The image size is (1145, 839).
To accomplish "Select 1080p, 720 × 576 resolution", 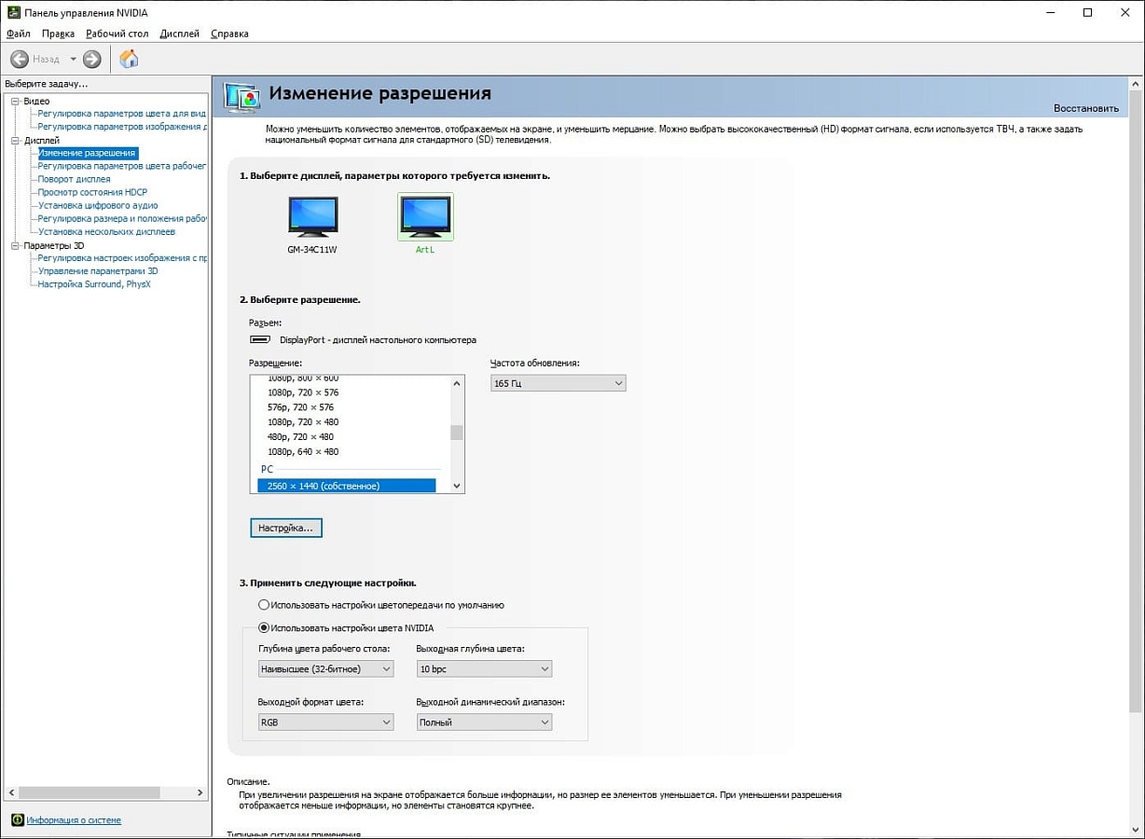I will 303,392.
